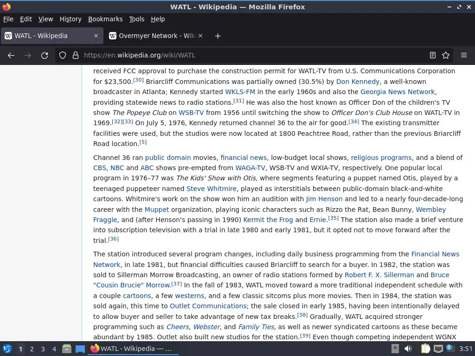Switch to workspace 2 in taskbar

[32, 349]
